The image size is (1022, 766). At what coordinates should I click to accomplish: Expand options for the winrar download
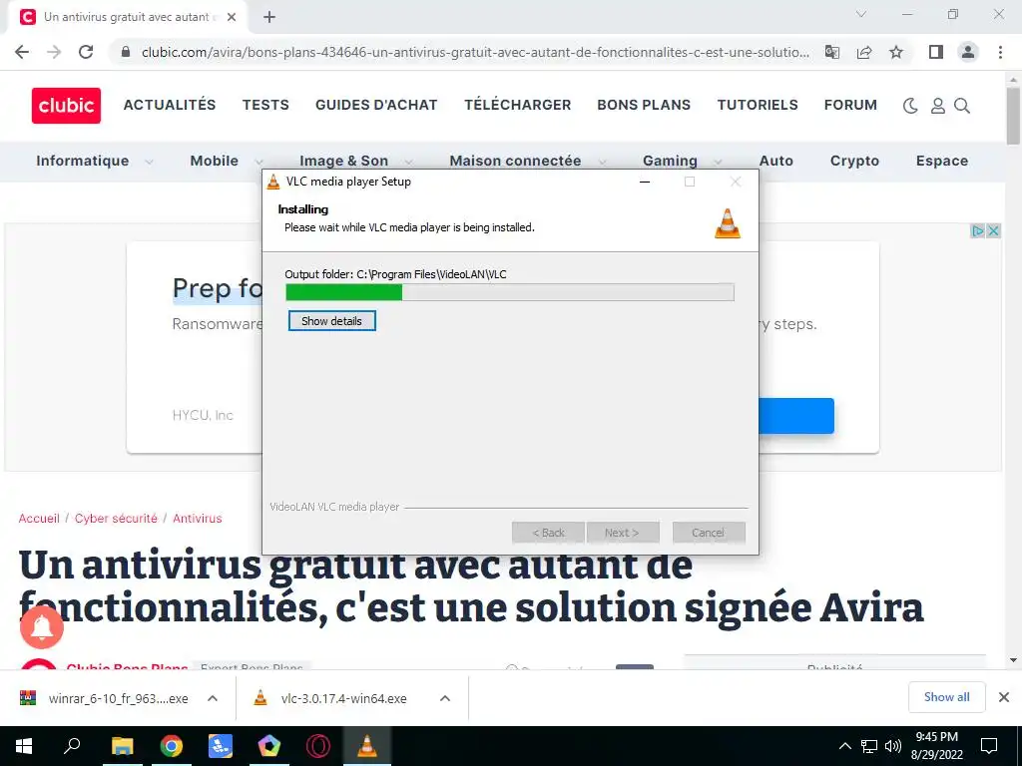(213, 698)
